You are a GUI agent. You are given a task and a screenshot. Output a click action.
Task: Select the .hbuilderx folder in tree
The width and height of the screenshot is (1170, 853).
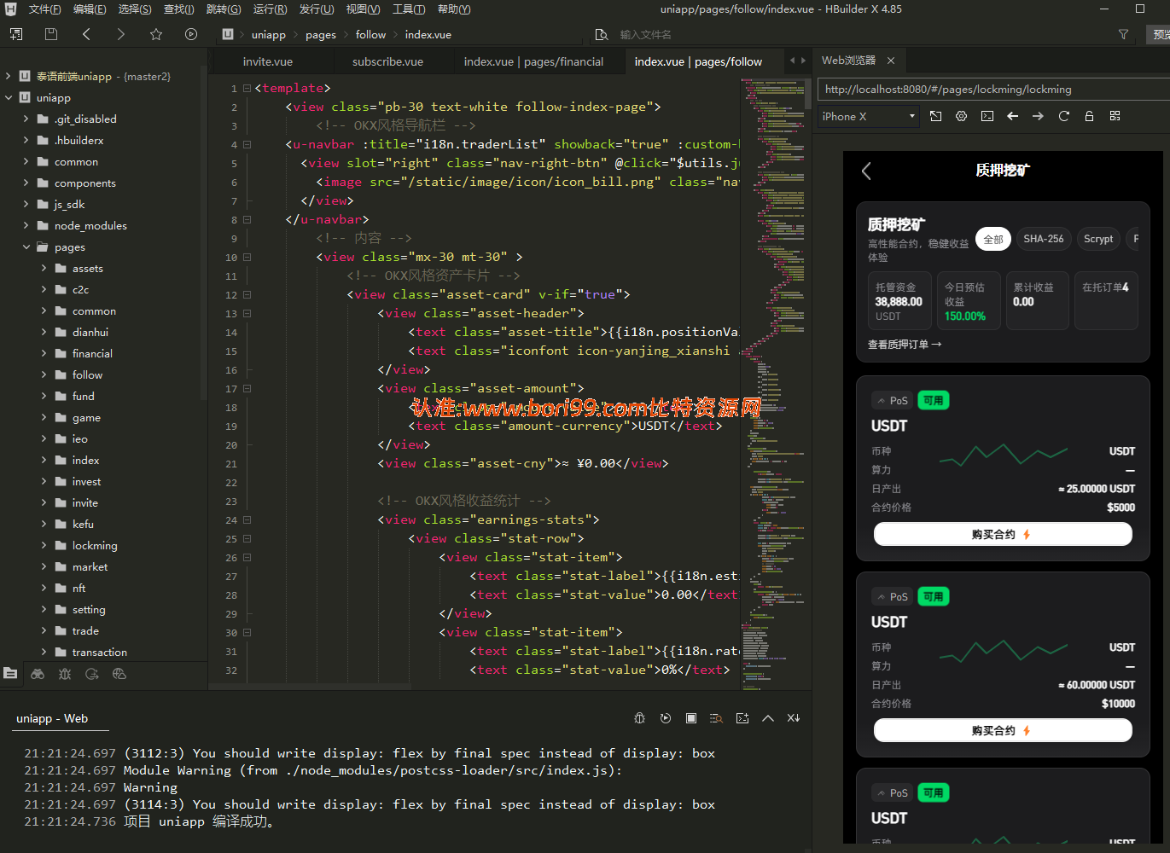[x=79, y=140]
